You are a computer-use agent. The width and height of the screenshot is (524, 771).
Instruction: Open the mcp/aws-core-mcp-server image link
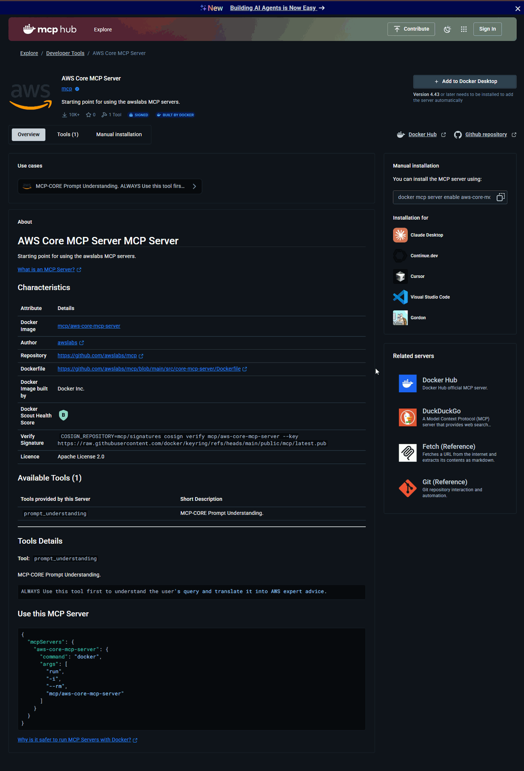click(89, 326)
